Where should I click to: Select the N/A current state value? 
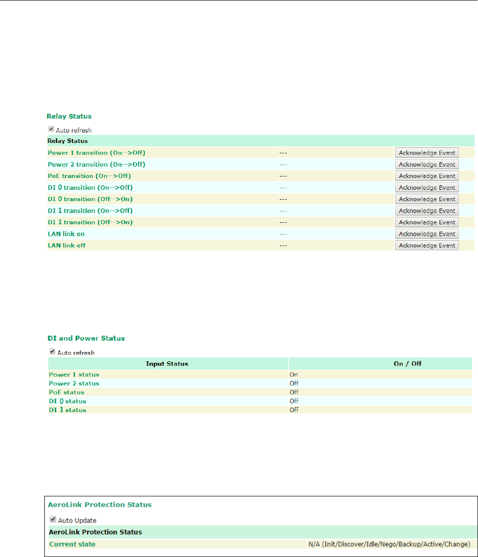(x=389, y=544)
